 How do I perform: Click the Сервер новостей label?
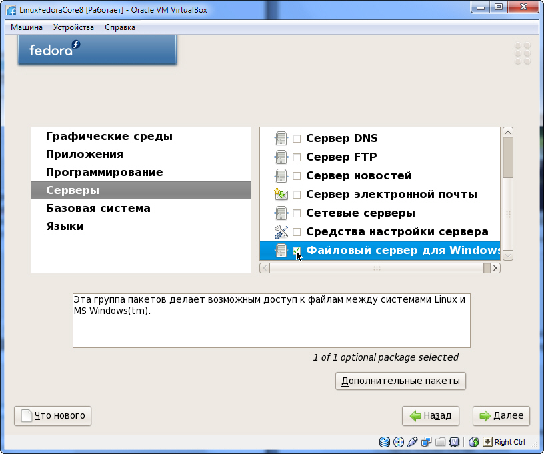click(359, 176)
